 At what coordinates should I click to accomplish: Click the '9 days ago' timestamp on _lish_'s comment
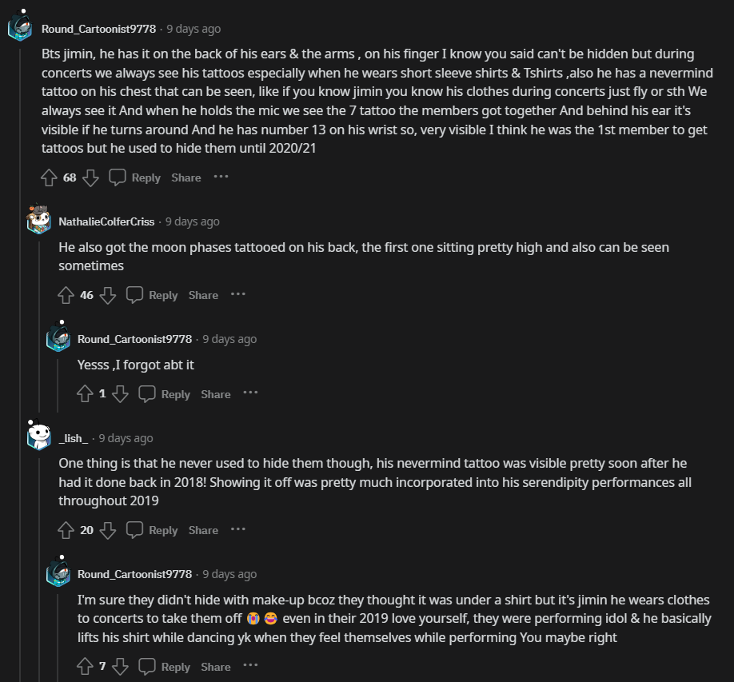pos(126,438)
